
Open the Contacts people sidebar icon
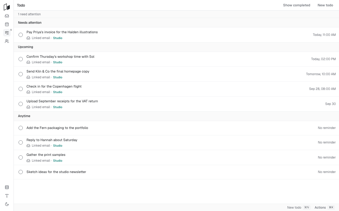pyautogui.click(x=7, y=41)
